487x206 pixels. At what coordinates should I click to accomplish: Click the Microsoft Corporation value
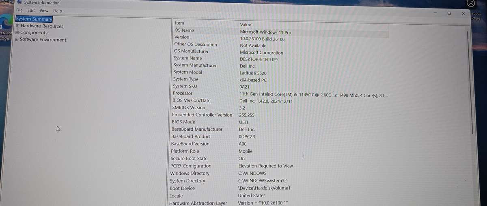(x=261, y=53)
